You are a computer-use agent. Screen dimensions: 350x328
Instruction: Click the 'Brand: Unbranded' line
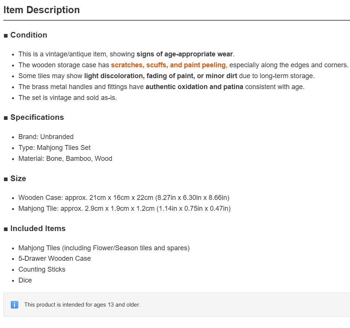tap(46, 137)
